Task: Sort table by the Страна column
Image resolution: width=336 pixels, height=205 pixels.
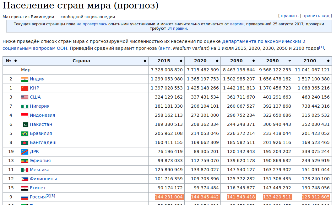Action: [145, 61]
